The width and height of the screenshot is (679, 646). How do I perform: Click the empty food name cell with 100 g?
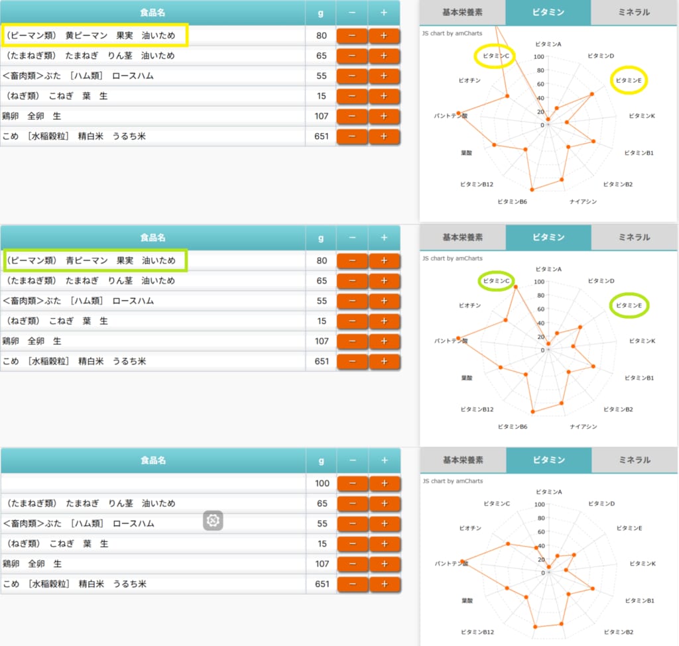tap(153, 483)
